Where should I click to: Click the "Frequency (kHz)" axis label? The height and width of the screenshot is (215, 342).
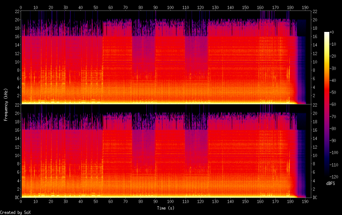click(6, 104)
